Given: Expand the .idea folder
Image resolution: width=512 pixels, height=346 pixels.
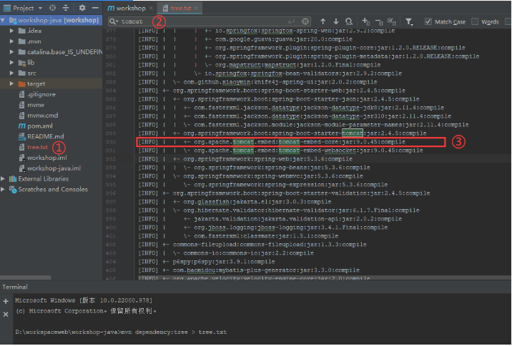Looking at the screenshot, I should click(x=11, y=31).
